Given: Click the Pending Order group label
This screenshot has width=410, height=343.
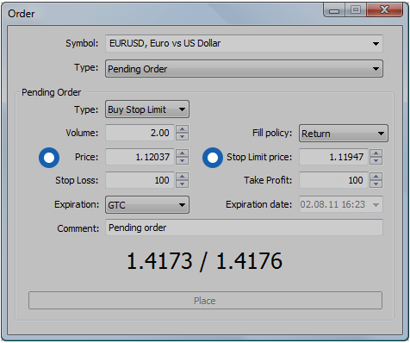Looking at the screenshot, I should point(52,92).
